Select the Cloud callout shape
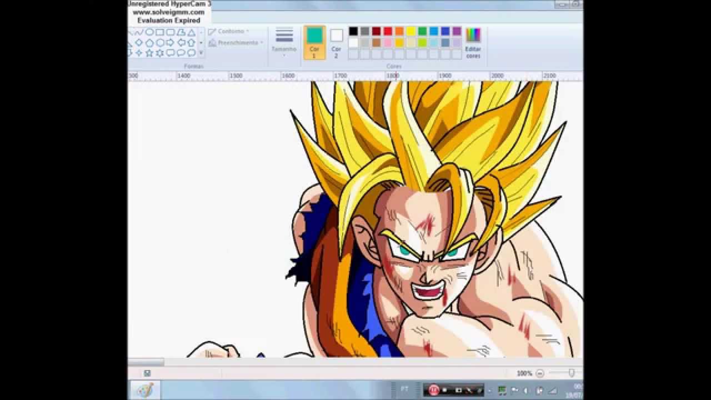711x400 pixels. coord(192,53)
